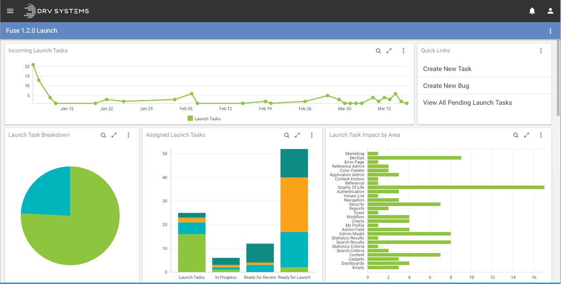Click the green pie chart slice
This screenshot has width=561, height=284.
pos(79,229)
